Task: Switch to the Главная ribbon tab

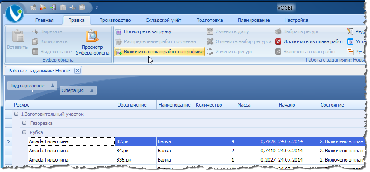Action: 45,20
